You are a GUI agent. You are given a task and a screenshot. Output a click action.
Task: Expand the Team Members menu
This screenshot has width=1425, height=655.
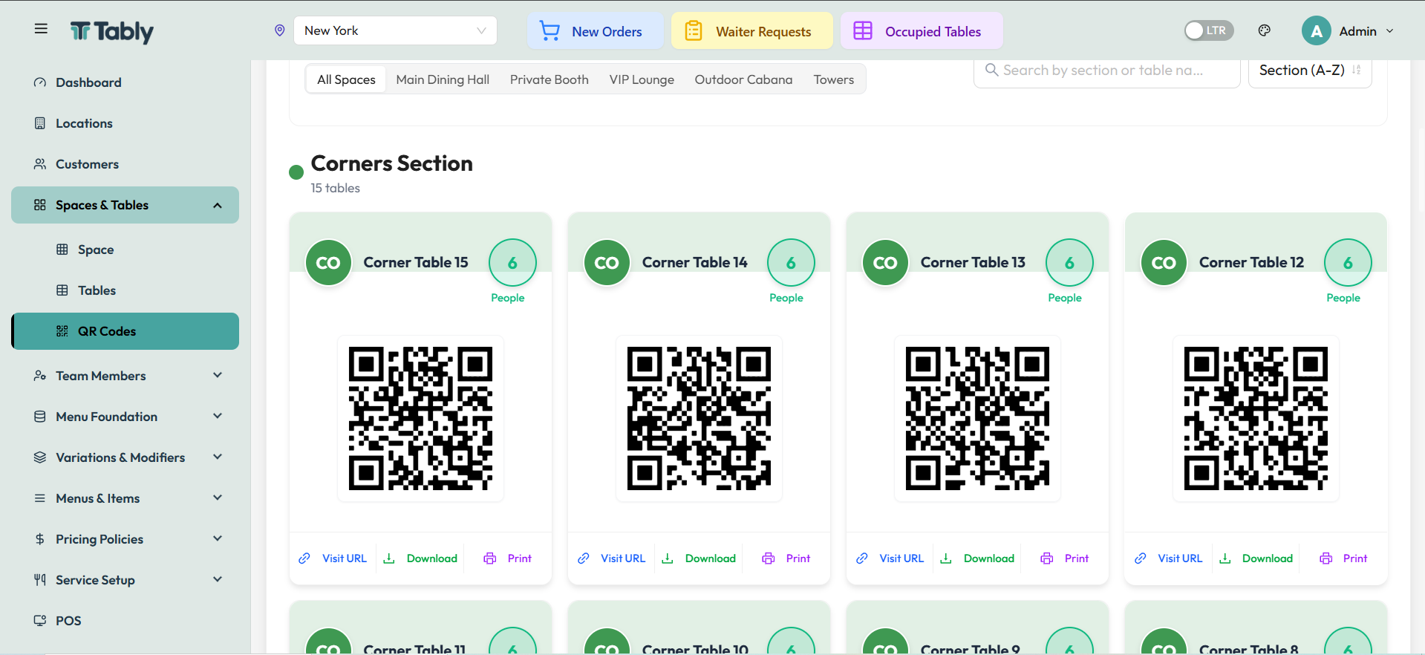125,376
